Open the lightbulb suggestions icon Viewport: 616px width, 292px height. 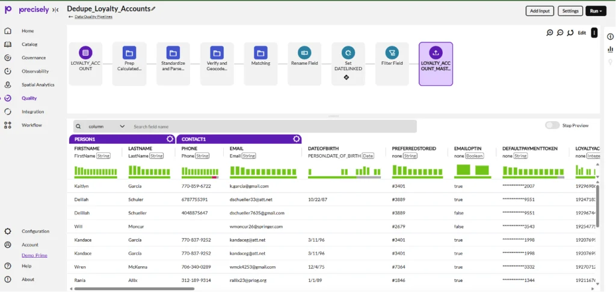[610, 62]
